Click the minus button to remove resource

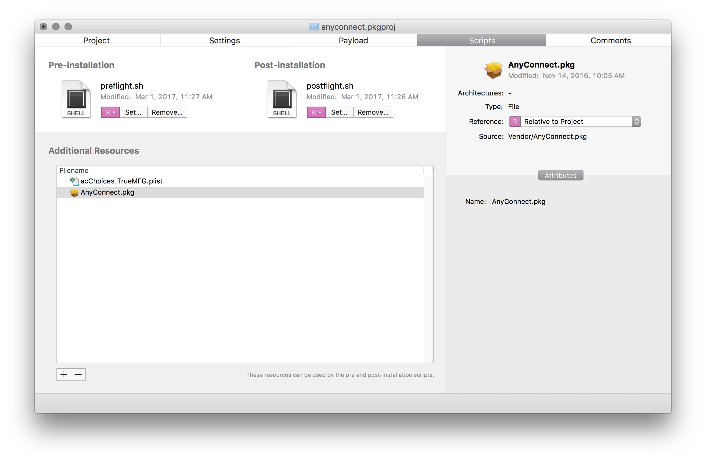pos(78,374)
